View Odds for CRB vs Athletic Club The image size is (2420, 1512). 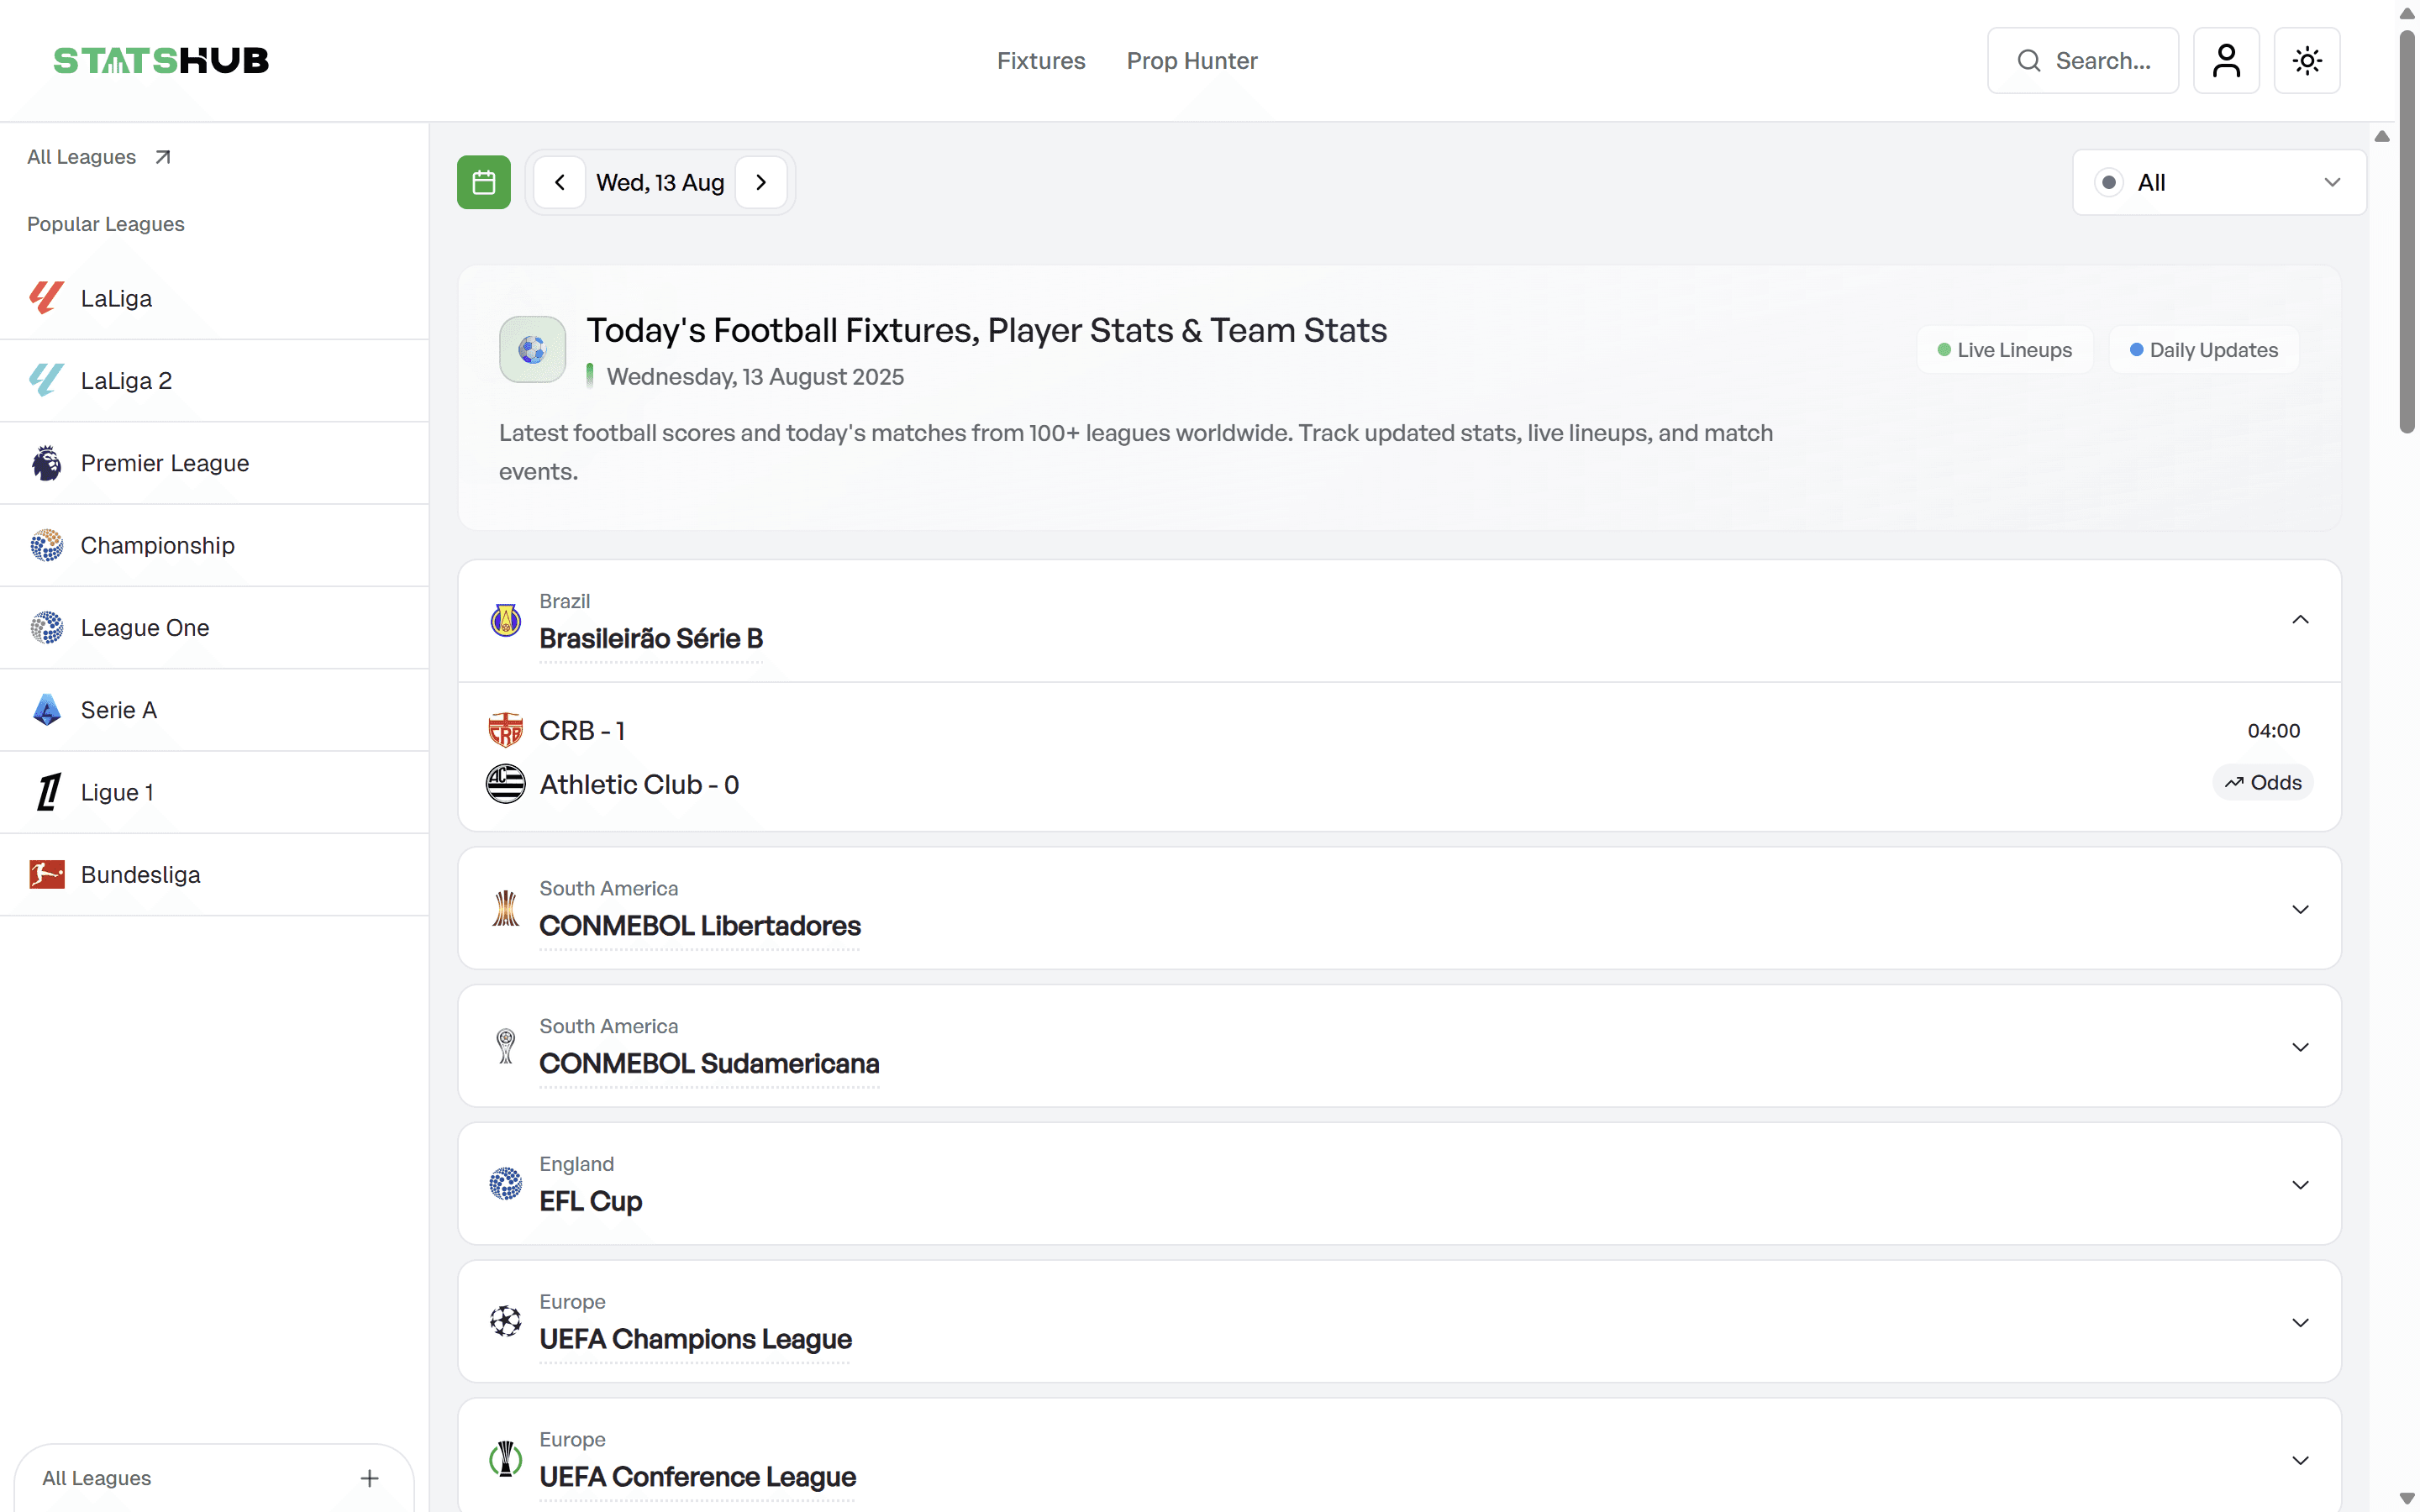tap(2262, 782)
